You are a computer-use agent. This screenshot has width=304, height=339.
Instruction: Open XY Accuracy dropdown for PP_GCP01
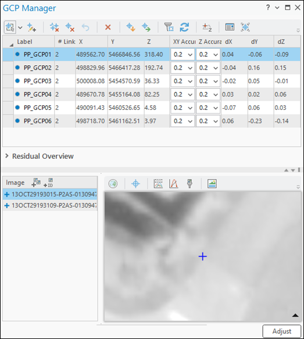[x=183, y=55]
